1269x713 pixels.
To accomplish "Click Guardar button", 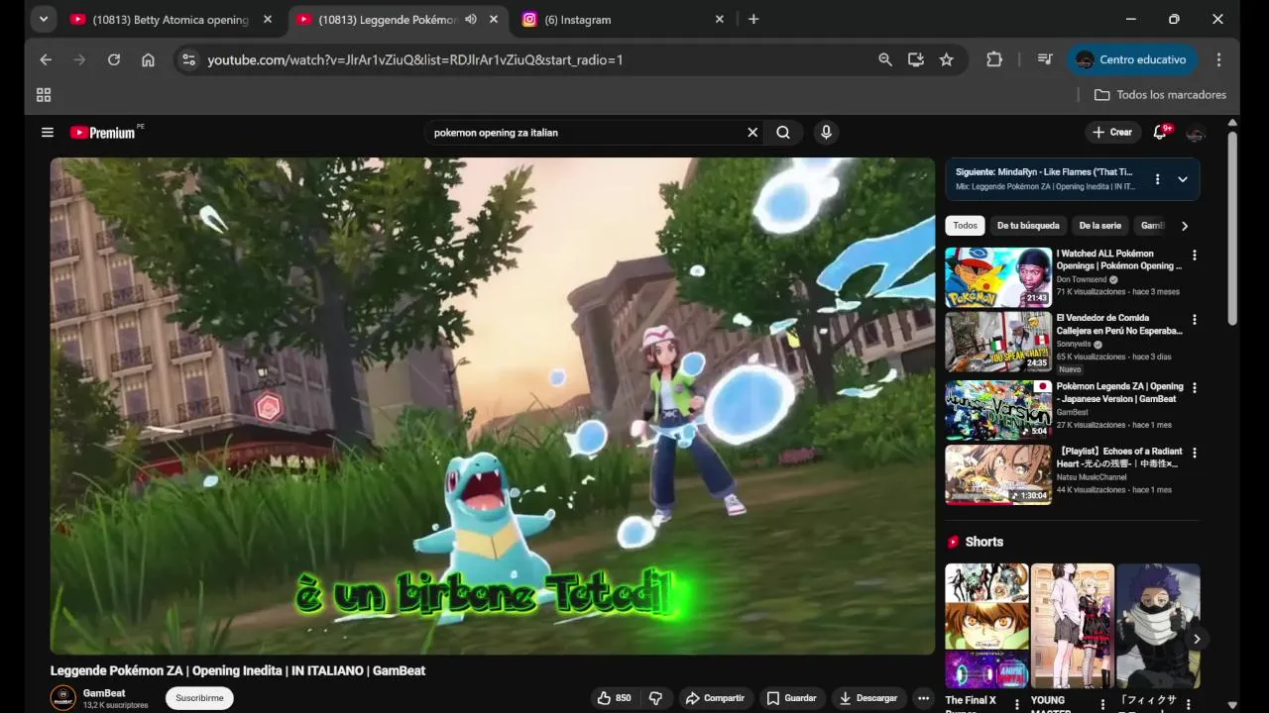I will coord(791,698).
